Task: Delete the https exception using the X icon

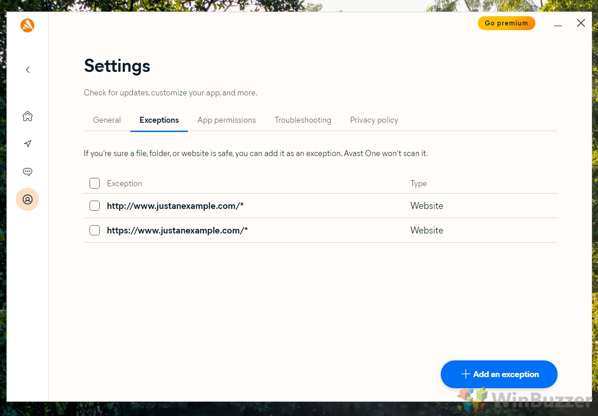Action: [546, 230]
